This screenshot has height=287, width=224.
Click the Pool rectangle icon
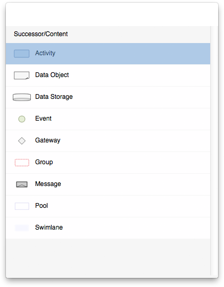[x=22, y=206]
